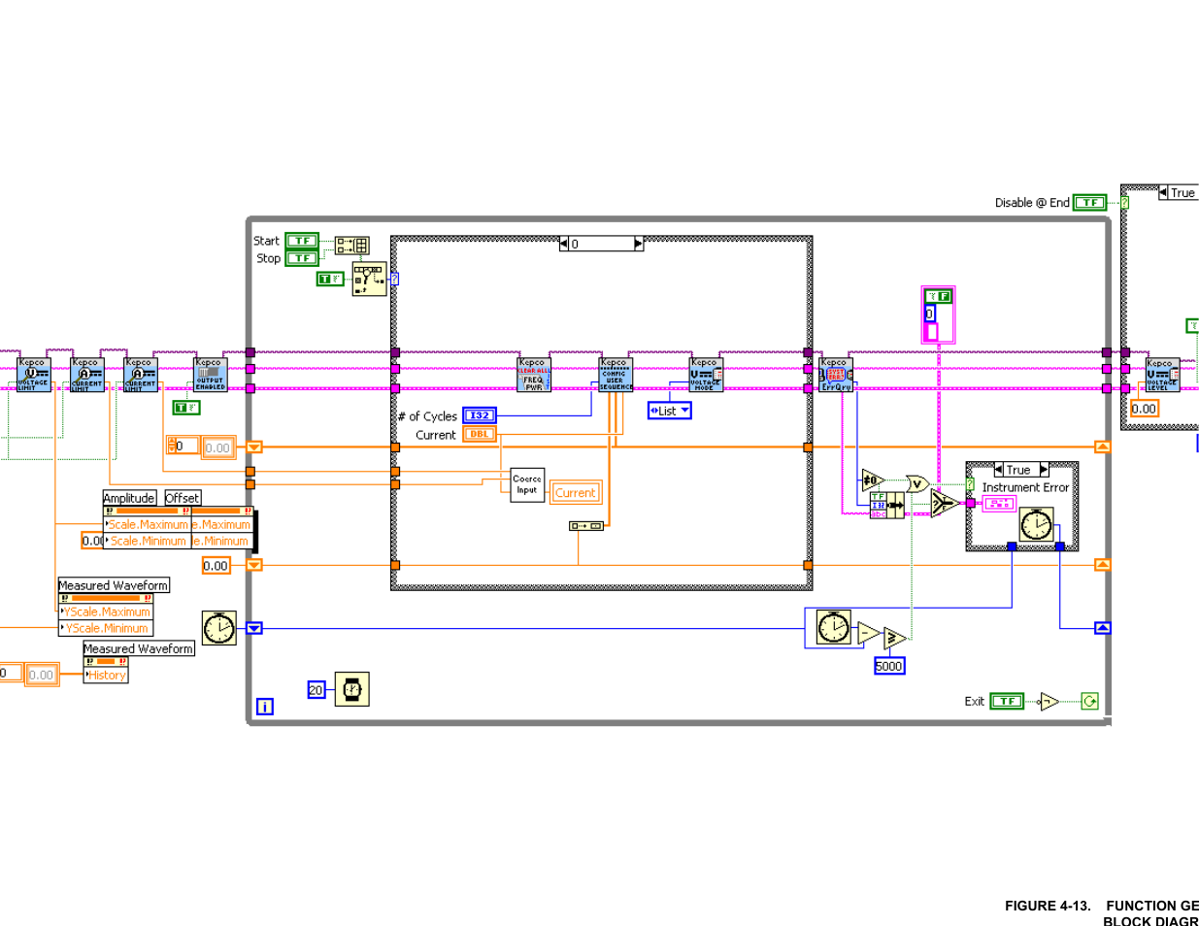Image resolution: width=1199 pixels, height=926 pixels.
Task: Select the Kepco Voltage Mode VI icon
Action: coord(706,375)
